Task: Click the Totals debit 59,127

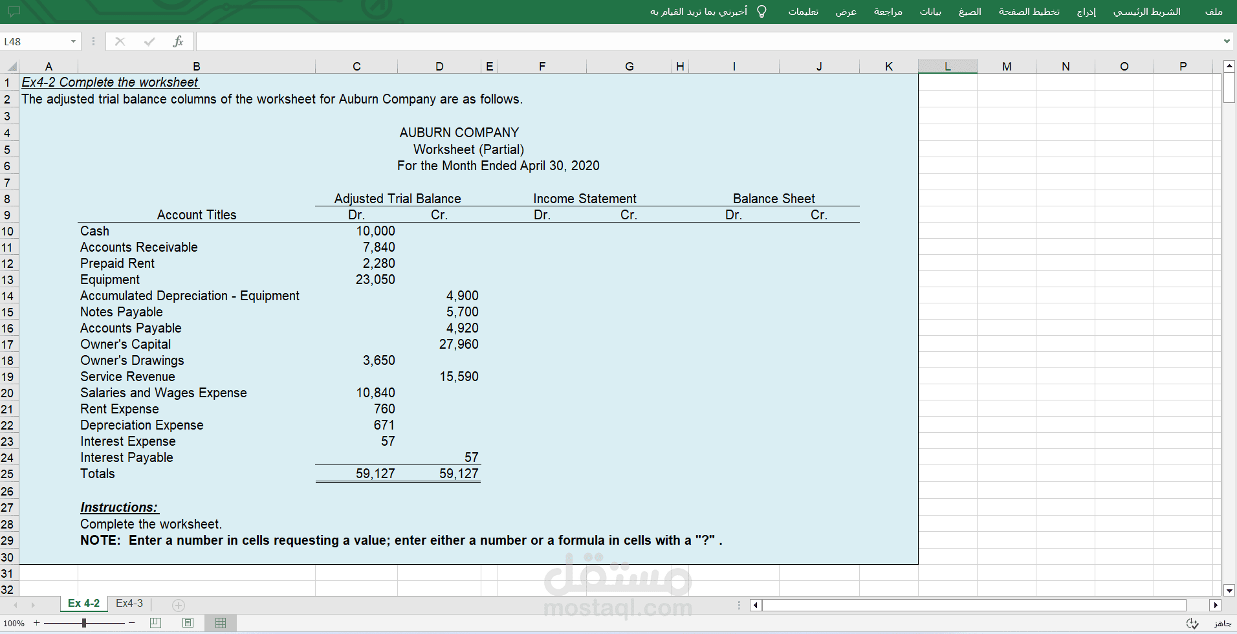Action: tap(375, 474)
